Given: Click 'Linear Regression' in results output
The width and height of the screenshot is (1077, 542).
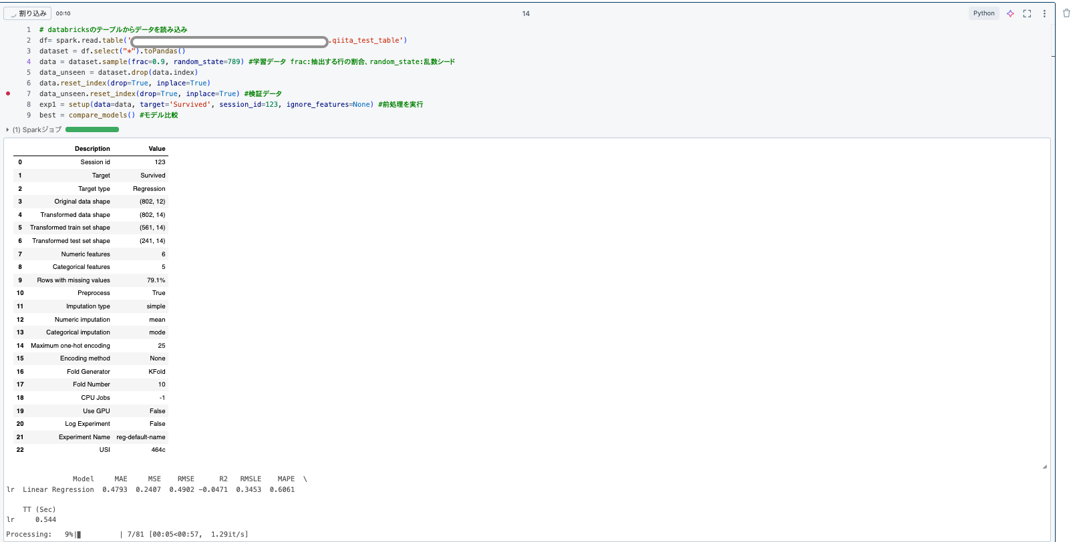Looking at the screenshot, I should [x=58, y=489].
